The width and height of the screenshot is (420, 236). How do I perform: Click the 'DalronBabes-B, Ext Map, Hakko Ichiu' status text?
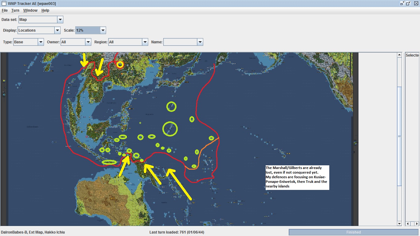(33, 232)
